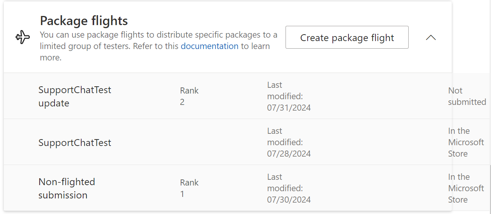Screen dimensions: 491x214
Task: Click Non-flighted submission's In the Microsoft Store status
Action: coord(466,189)
